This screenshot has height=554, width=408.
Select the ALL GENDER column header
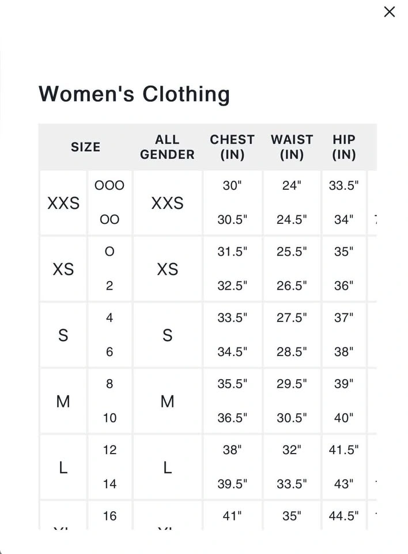pos(167,147)
